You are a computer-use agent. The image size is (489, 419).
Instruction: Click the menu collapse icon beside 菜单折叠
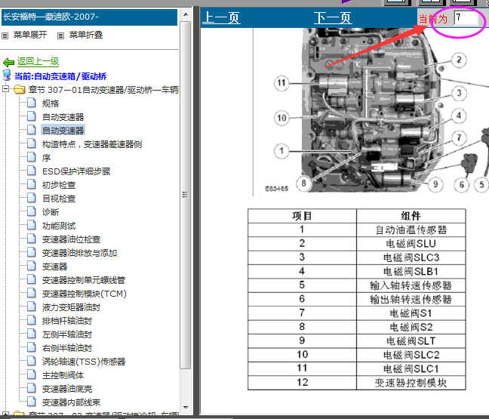[x=60, y=36]
